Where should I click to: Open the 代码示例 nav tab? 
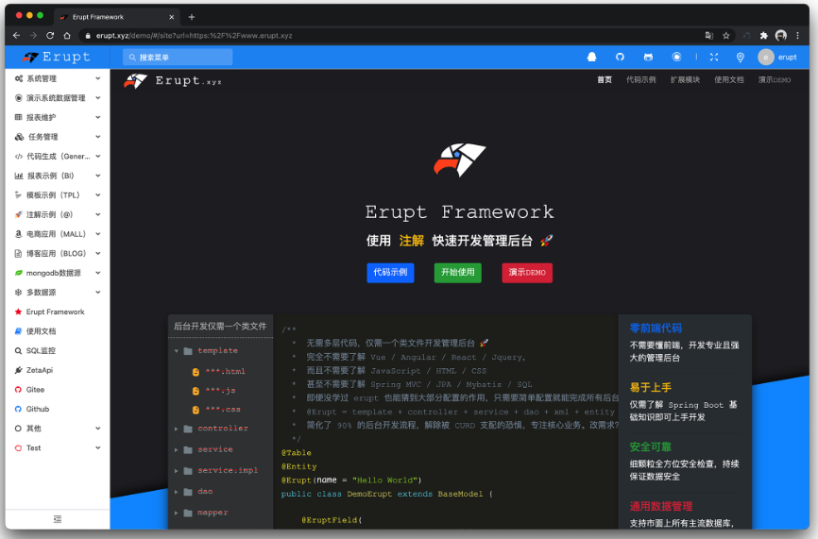coord(641,79)
